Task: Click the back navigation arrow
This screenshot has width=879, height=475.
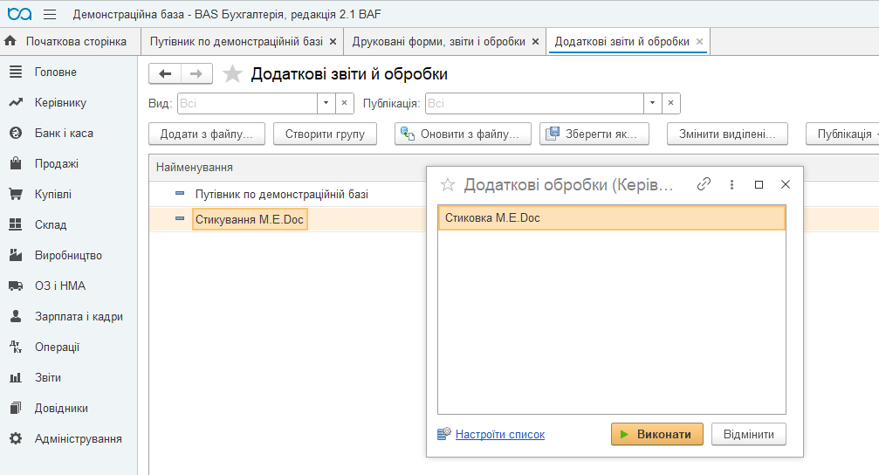Action: click(165, 74)
